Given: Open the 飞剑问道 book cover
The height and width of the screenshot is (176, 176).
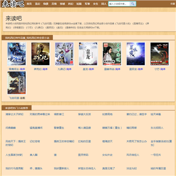Looking at the screenshot, I should (17, 83).
